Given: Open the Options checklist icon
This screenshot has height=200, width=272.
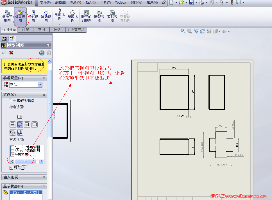Looking at the screenshot, I should click(x=239, y=3).
